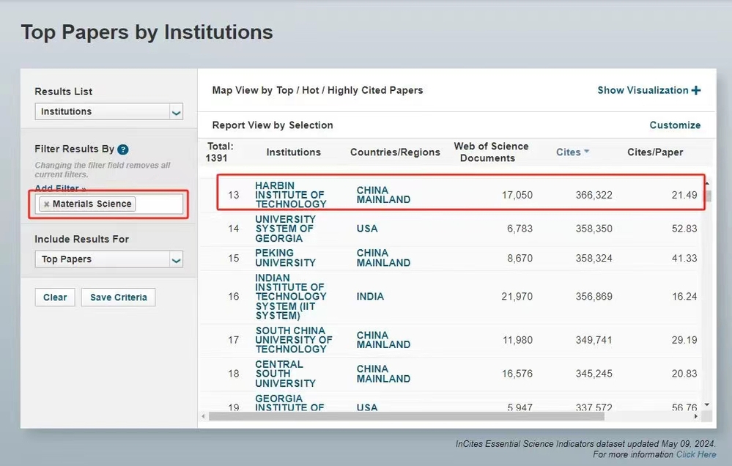Click the Clear button

[55, 297]
